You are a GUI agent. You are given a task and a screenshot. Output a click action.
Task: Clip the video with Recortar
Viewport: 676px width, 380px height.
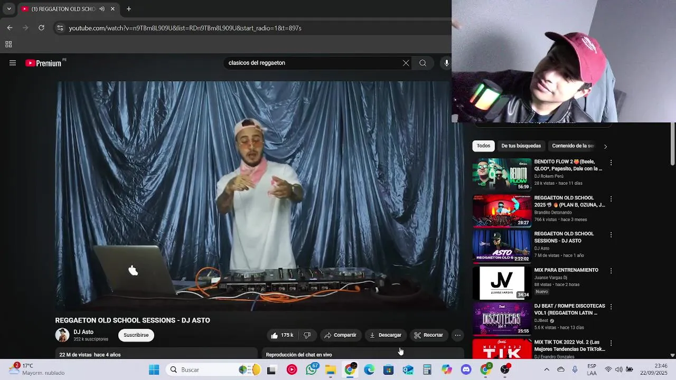click(428, 335)
